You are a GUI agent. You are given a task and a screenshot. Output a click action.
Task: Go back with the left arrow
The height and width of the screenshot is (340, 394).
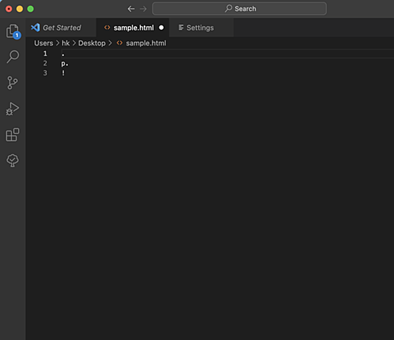click(x=131, y=9)
